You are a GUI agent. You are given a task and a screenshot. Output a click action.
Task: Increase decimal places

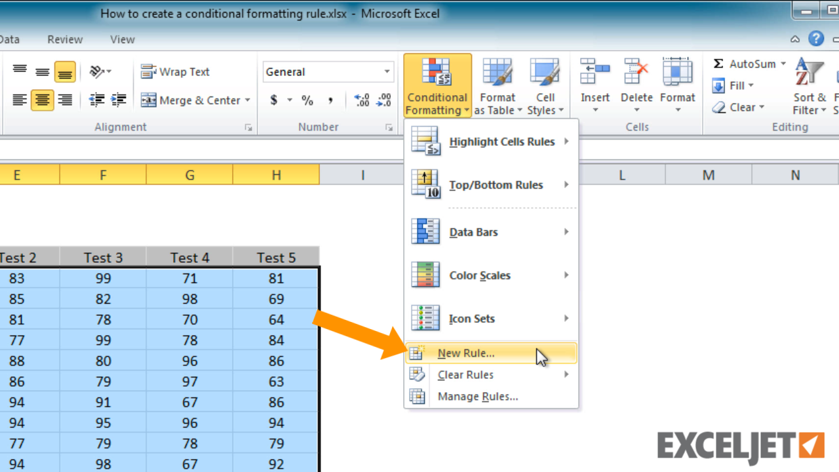(360, 100)
